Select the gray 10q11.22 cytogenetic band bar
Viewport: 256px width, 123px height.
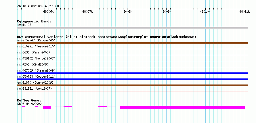[x=132, y=28]
